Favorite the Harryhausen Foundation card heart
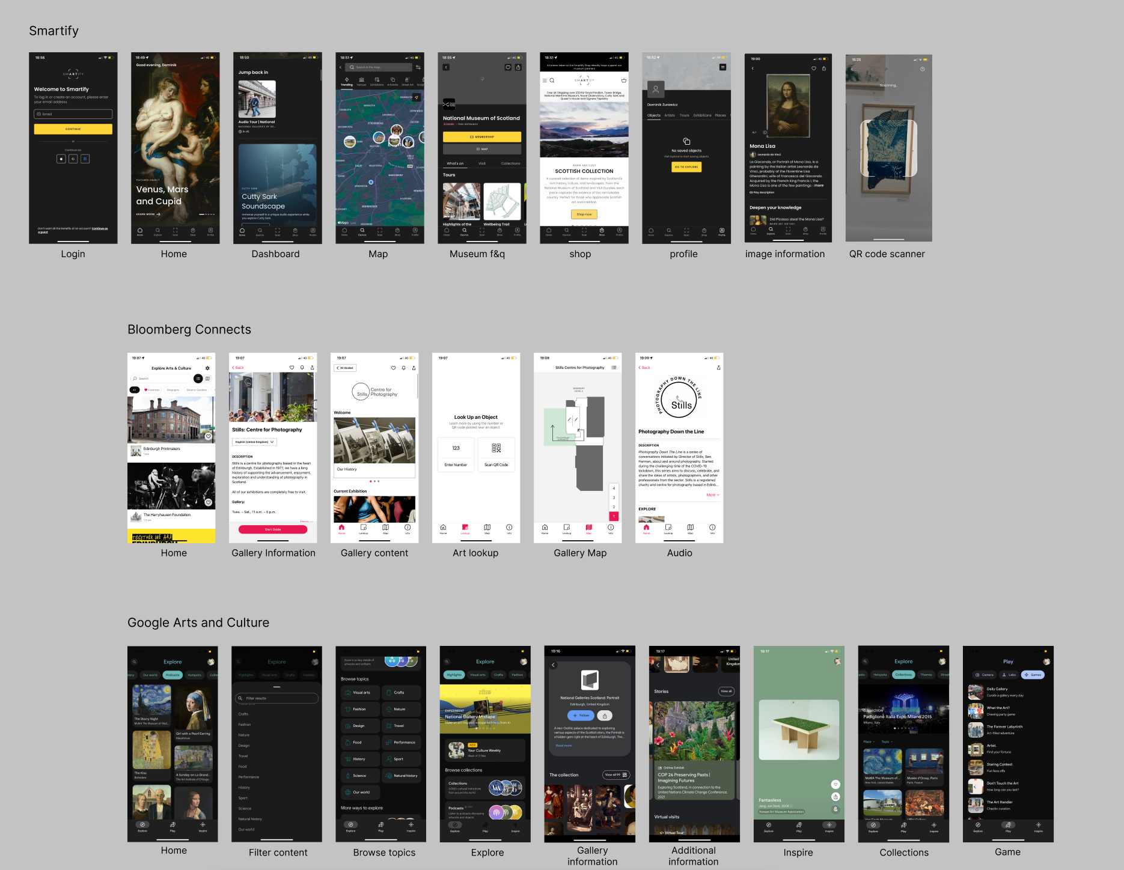The height and width of the screenshot is (870, 1124). point(208,502)
